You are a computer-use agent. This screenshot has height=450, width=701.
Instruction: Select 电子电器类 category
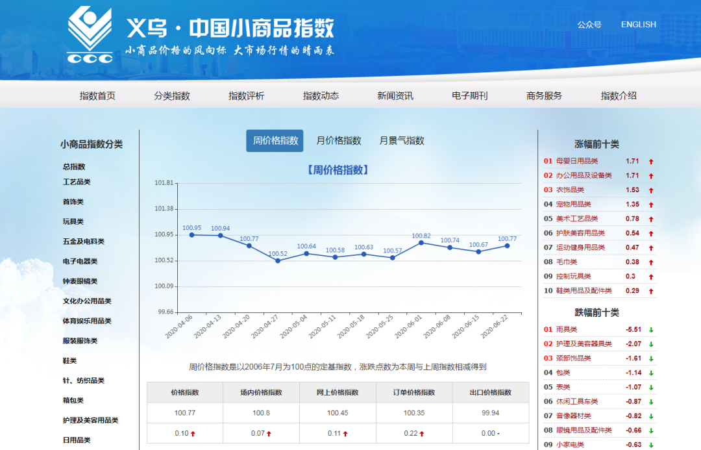pyautogui.click(x=80, y=261)
